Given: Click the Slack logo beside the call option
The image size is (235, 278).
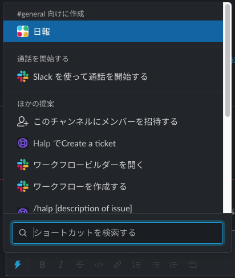Looking at the screenshot, I should [23, 76].
